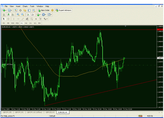Switch chart to bar chart style
The image size is (164, 118).
(x=4, y=15)
